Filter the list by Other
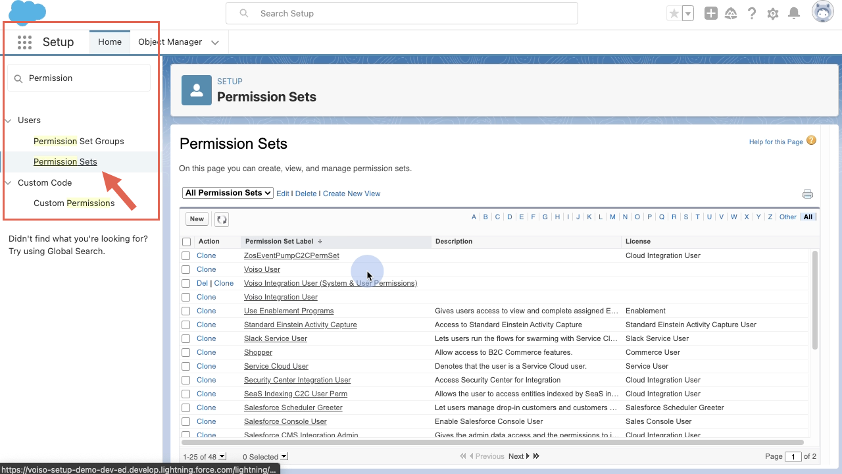842x474 pixels. click(x=788, y=217)
